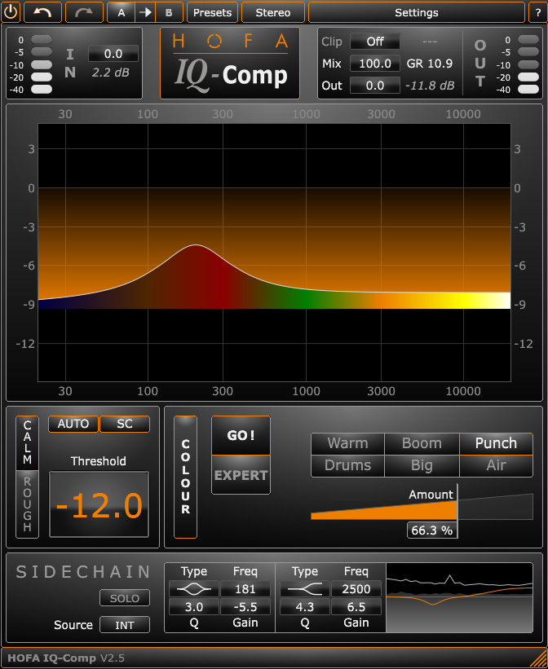Screen dimensions: 548x669
Task: Click the Amount slider bar
Action: (x=422, y=507)
